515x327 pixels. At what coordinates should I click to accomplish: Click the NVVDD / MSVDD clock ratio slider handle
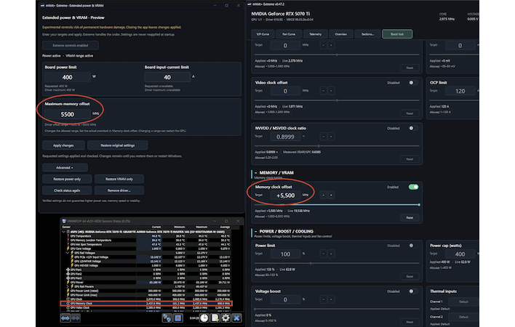319,146
